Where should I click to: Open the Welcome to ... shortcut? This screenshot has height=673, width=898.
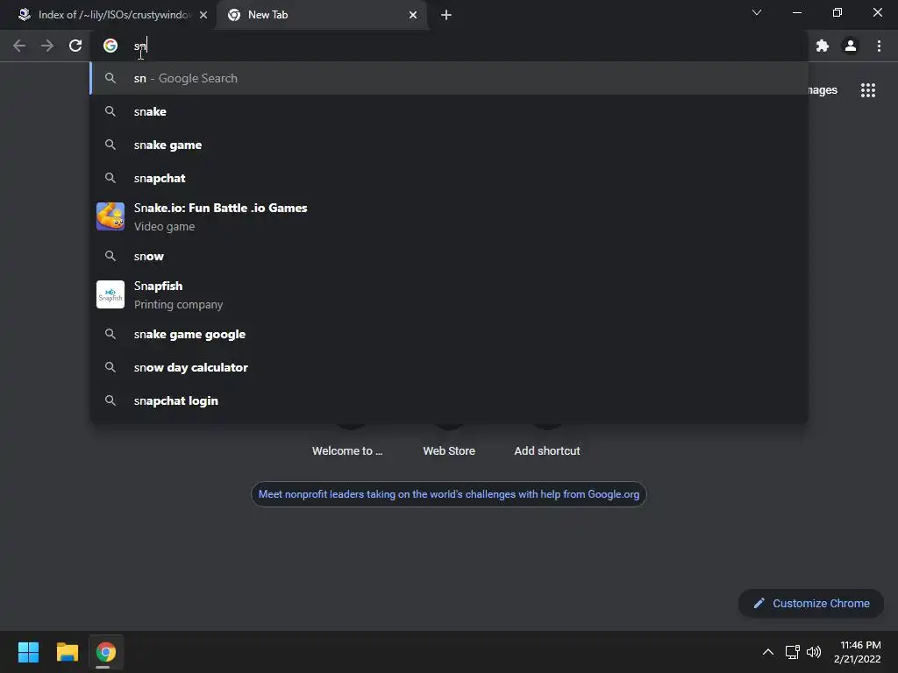click(x=347, y=451)
